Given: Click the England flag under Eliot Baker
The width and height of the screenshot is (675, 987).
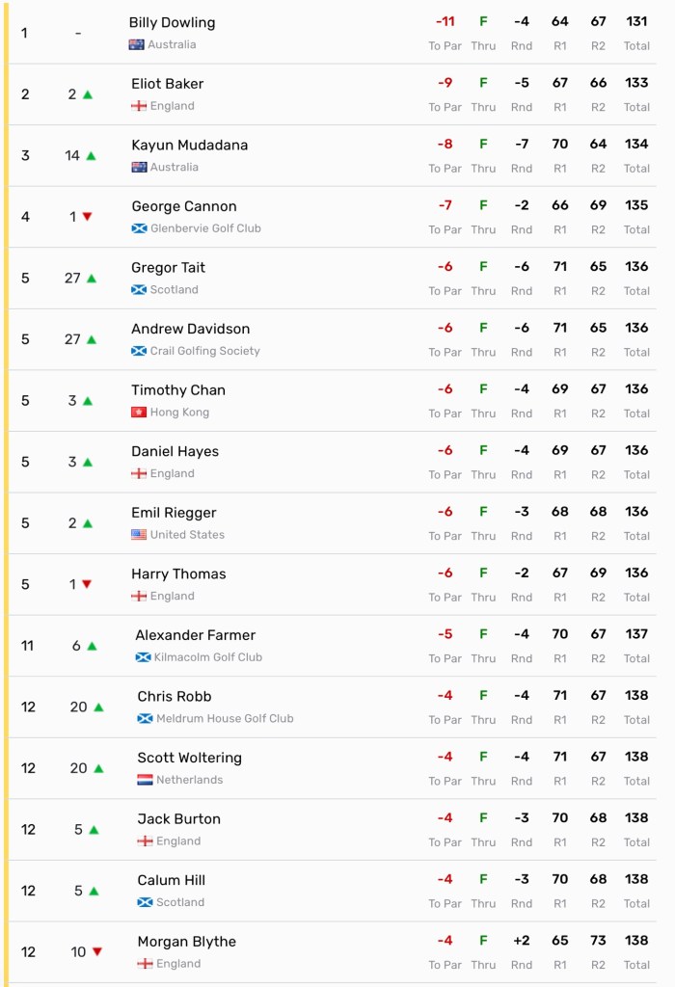Looking at the screenshot, I should tap(139, 106).
